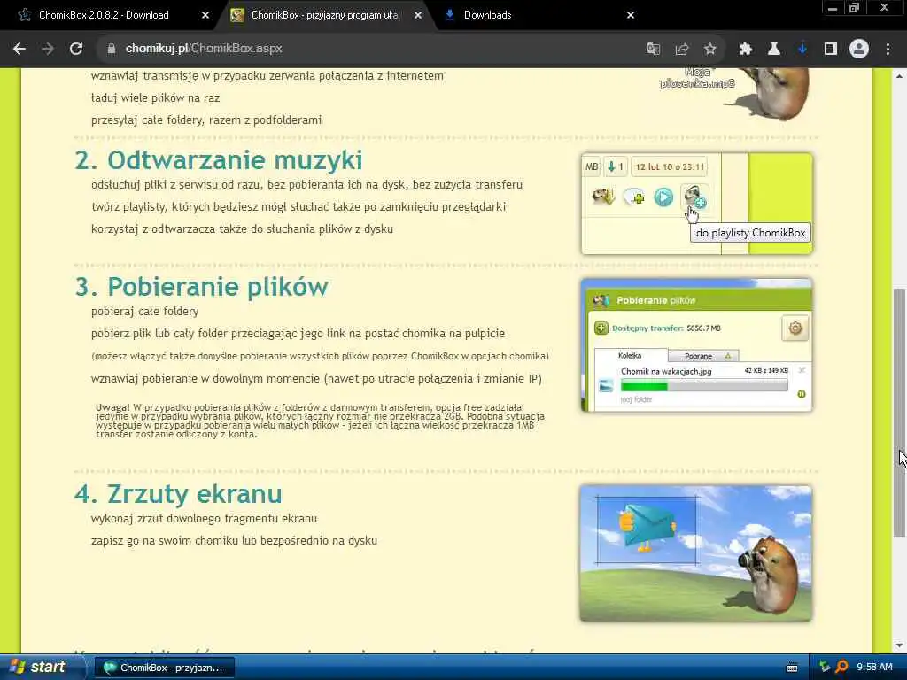The width and height of the screenshot is (907, 680).
Task: Click the keyboard icon in system tray
Action: 792,668
